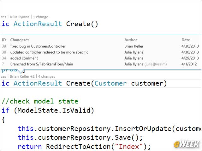Click the "Index" string literal
The image size is (202, 151).
click(x=129, y=147)
